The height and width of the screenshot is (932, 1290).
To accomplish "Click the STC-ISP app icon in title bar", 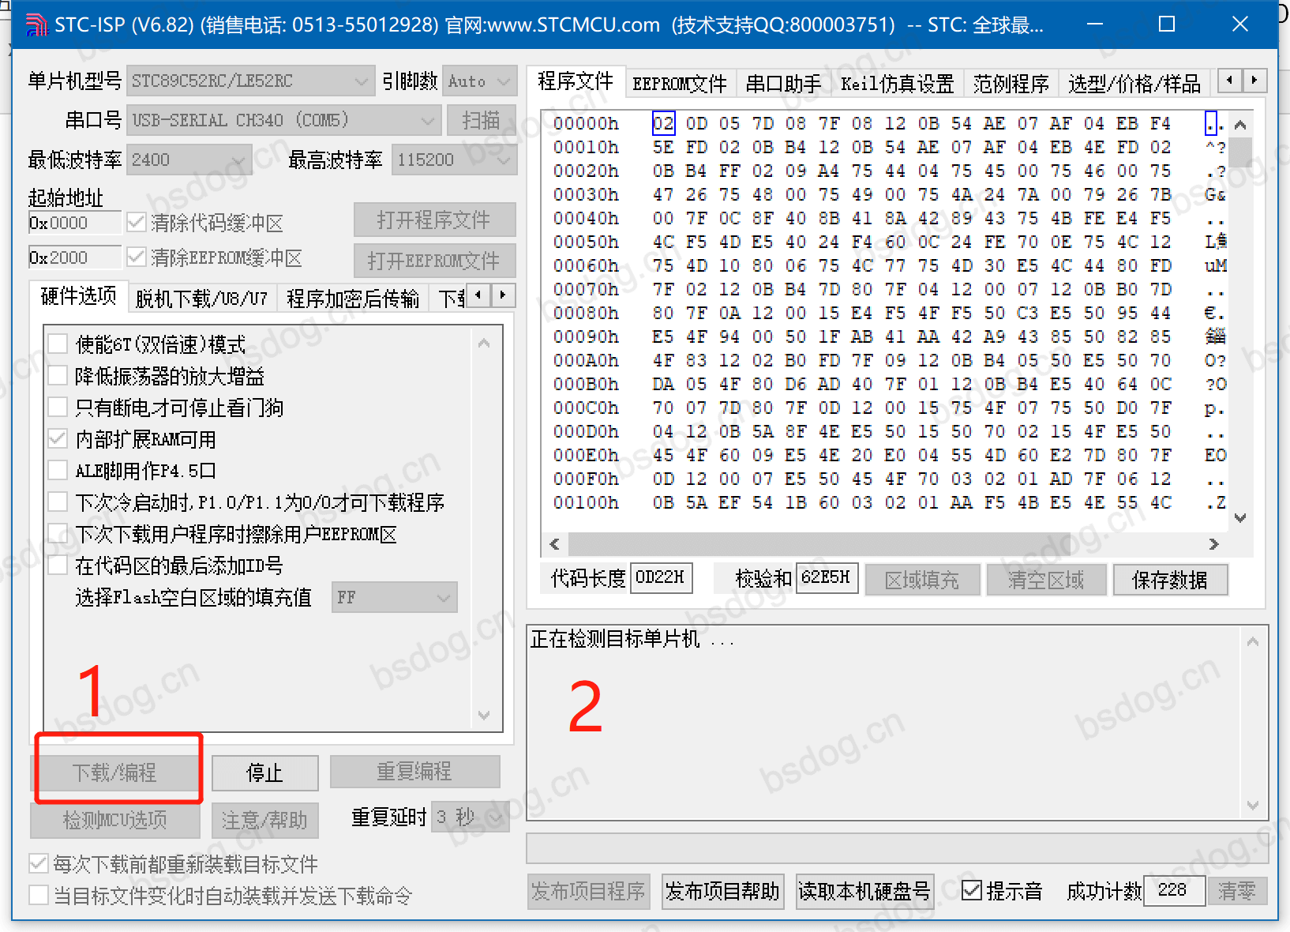I will coord(36,25).
